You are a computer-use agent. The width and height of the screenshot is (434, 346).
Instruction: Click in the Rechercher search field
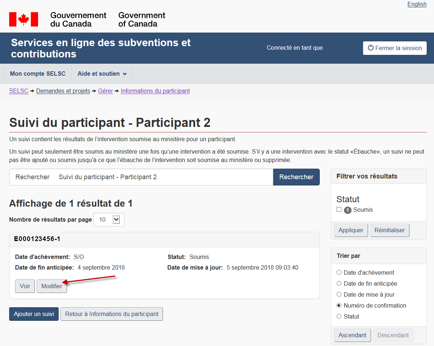click(165, 177)
